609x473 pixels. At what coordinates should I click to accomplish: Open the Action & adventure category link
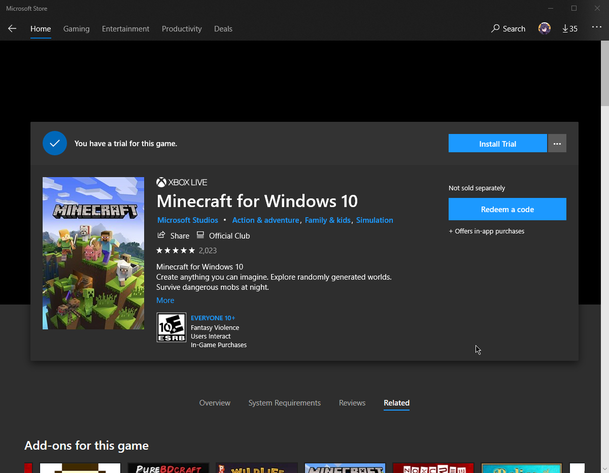(x=265, y=220)
